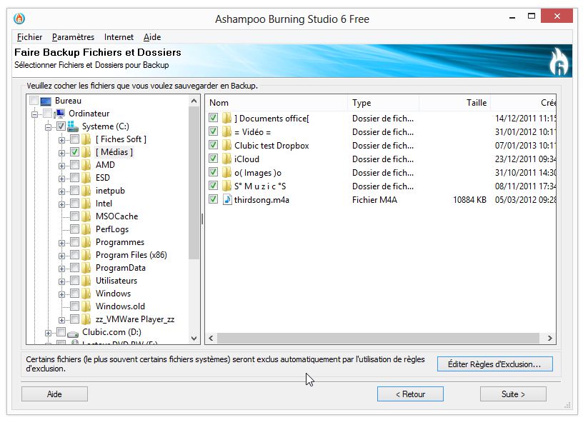
Task: Click the Systeme (C:) drive icon
Action: point(73,126)
